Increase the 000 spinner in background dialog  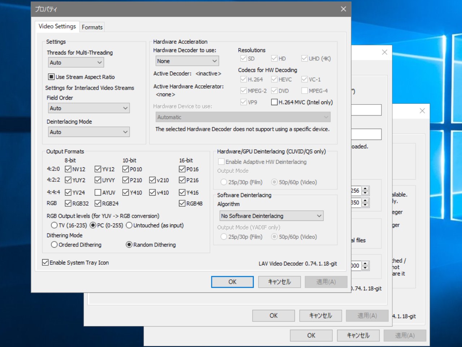[x=365, y=264]
